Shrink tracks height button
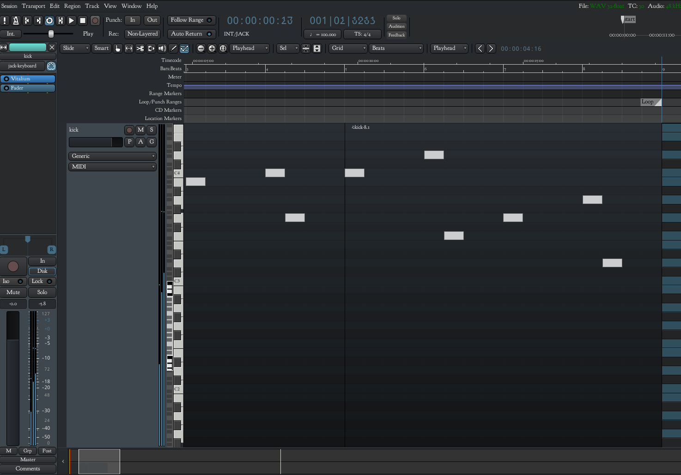Image resolution: width=681 pixels, height=475 pixels. pyautogui.click(x=306, y=48)
